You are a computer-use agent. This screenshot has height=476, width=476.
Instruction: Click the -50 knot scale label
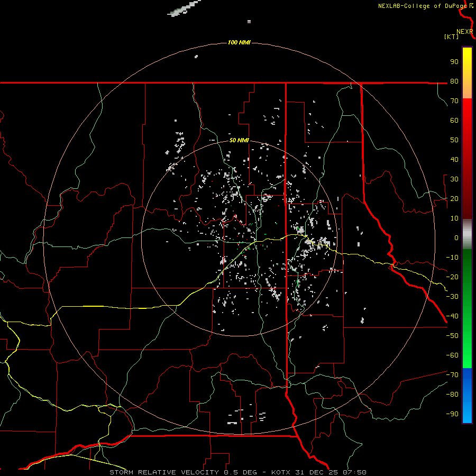click(x=452, y=336)
